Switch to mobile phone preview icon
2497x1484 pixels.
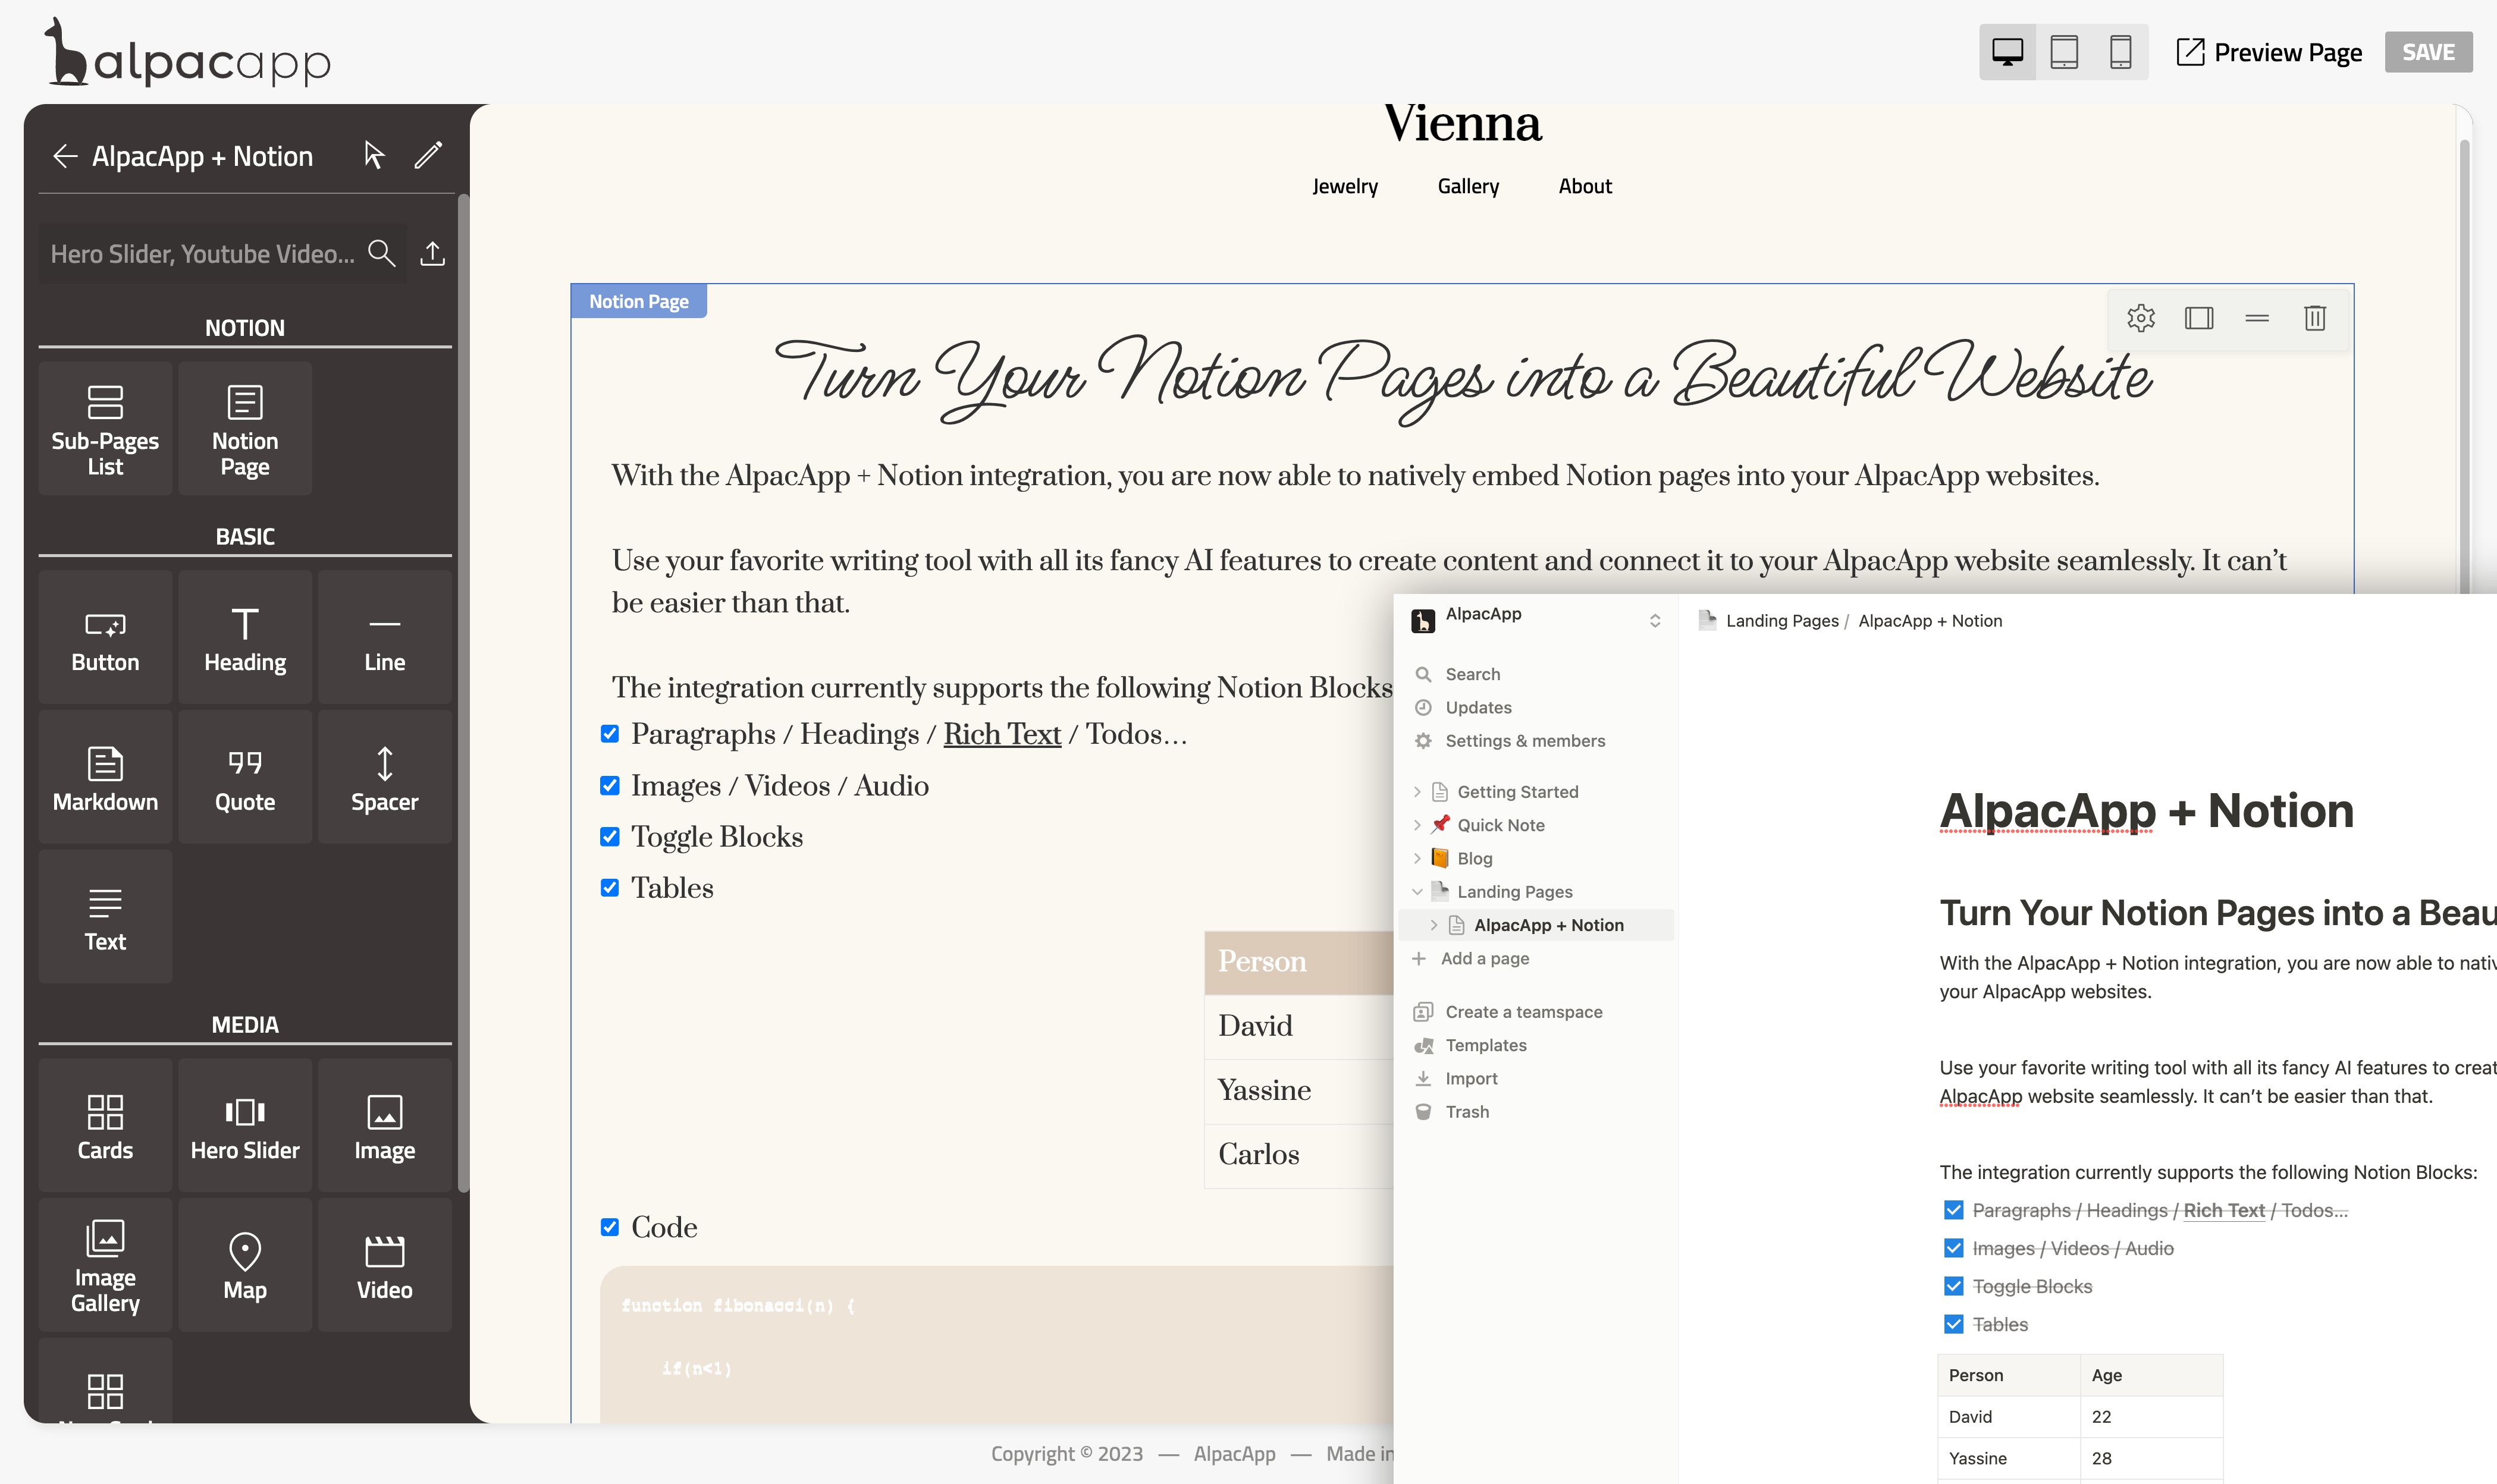(x=2120, y=52)
